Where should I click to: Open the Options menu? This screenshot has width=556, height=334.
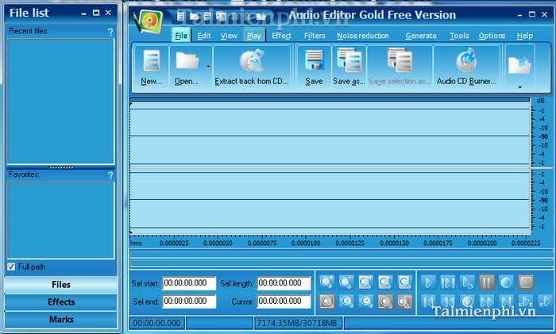(x=492, y=36)
